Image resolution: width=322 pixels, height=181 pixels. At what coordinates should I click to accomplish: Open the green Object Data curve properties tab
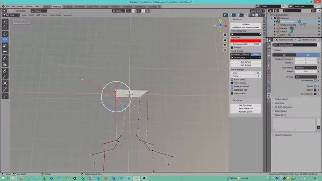269,95
